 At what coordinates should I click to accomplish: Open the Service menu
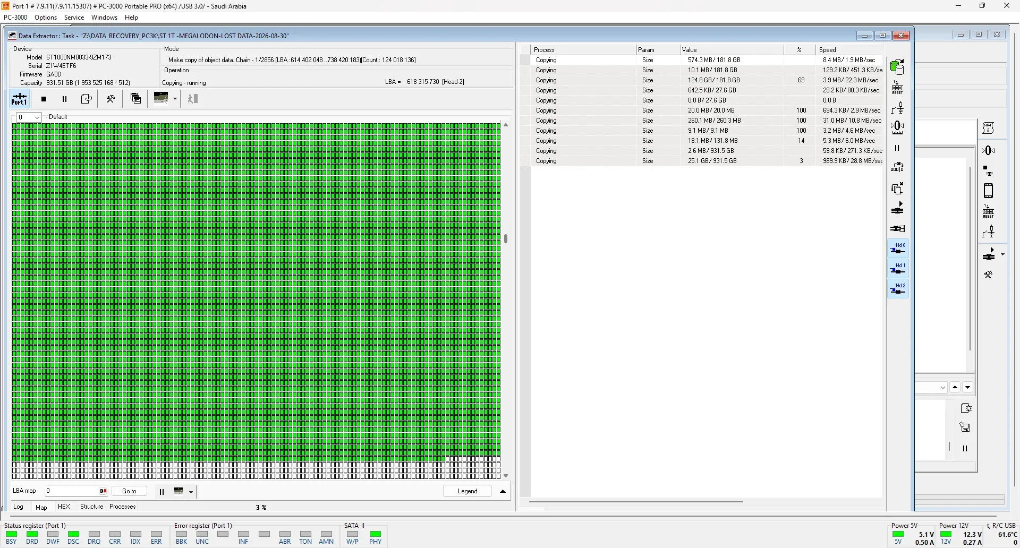[74, 18]
